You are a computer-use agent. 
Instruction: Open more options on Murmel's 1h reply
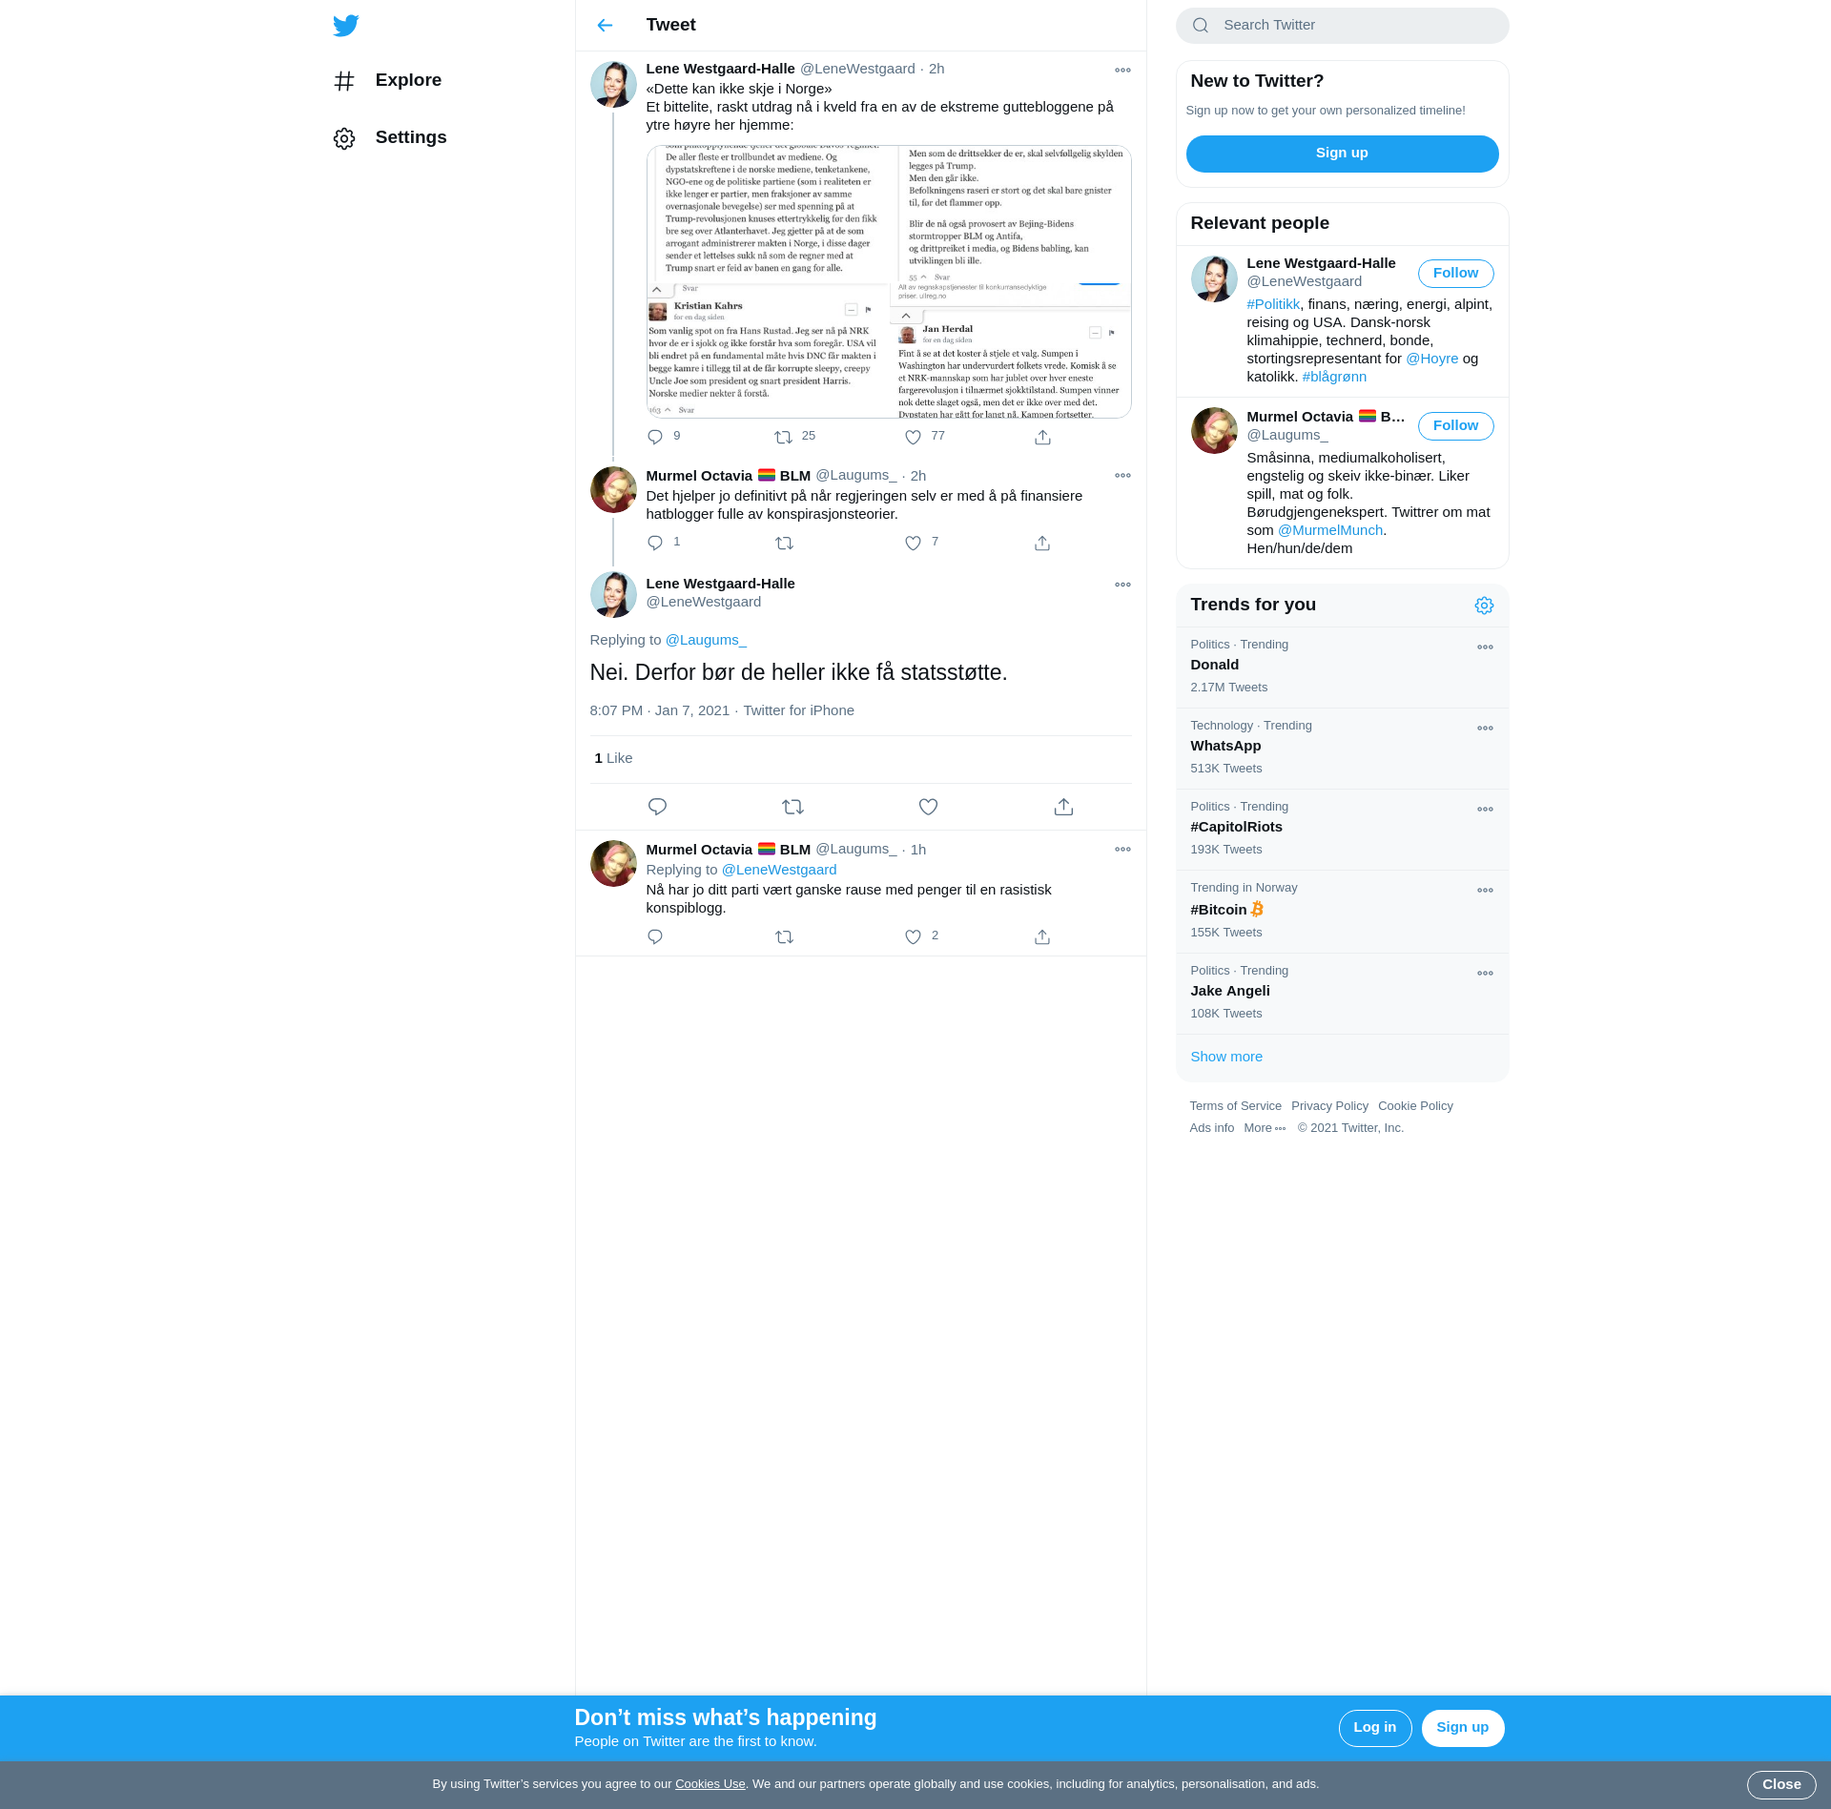pyautogui.click(x=1122, y=850)
